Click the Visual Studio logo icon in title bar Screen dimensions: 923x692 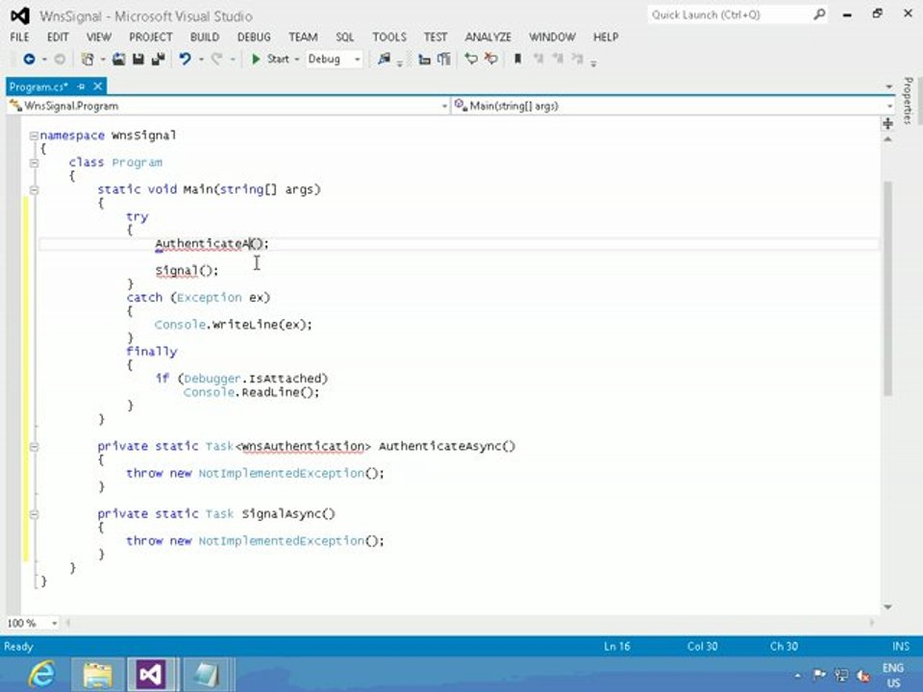(20, 15)
